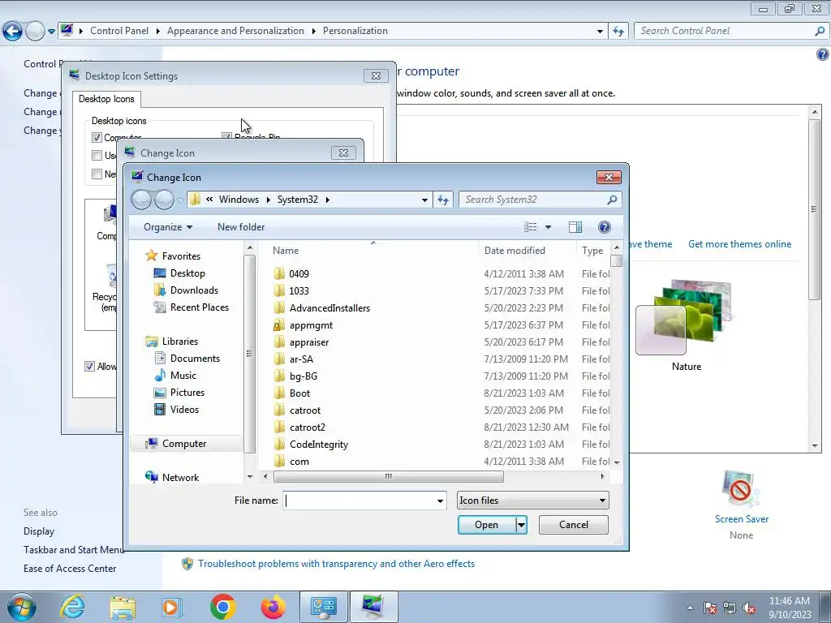Show the preview pane icon
The height and width of the screenshot is (623, 831).
click(x=575, y=227)
